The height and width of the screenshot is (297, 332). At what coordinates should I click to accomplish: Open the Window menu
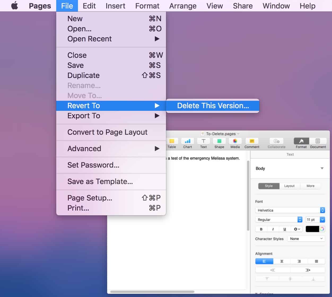click(x=276, y=6)
